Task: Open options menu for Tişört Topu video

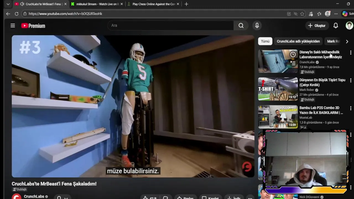Action: [351, 80]
